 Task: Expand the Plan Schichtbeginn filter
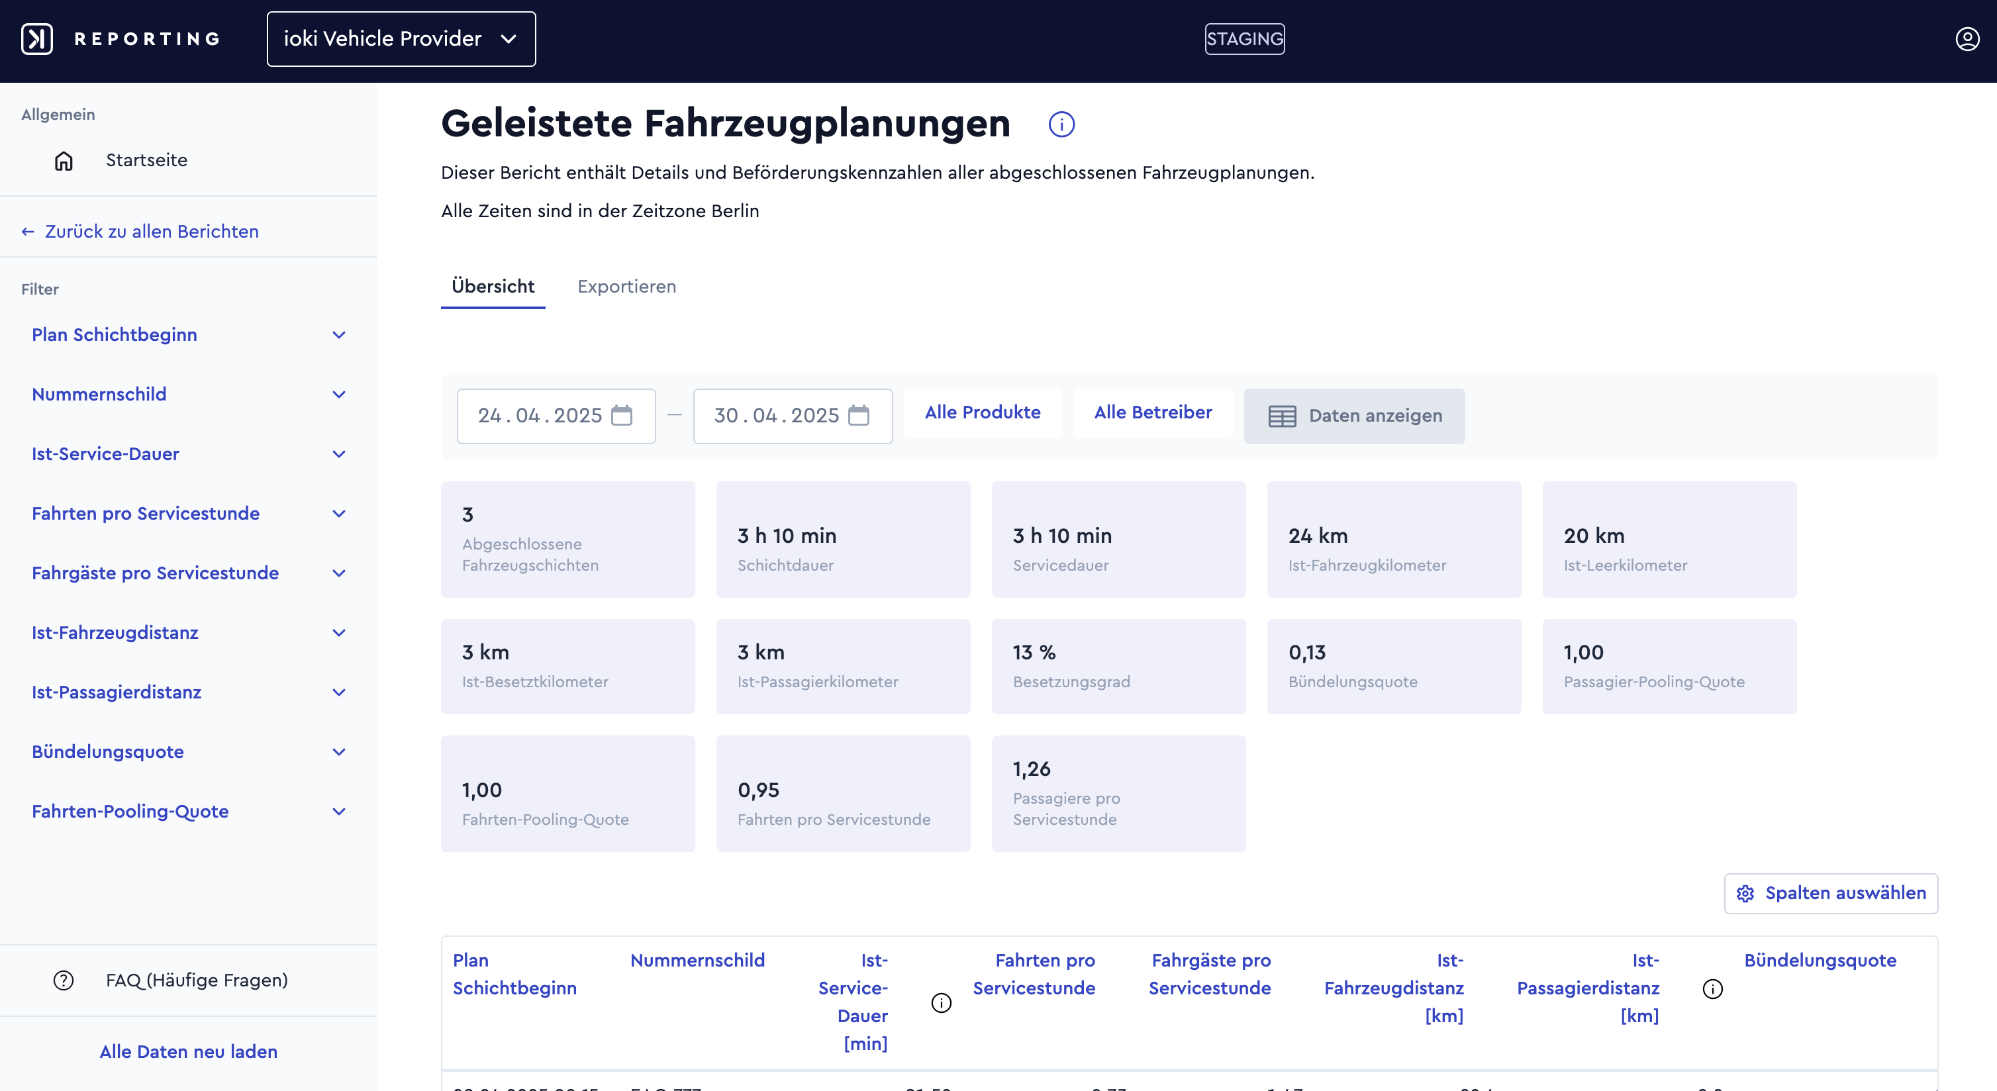click(189, 335)
